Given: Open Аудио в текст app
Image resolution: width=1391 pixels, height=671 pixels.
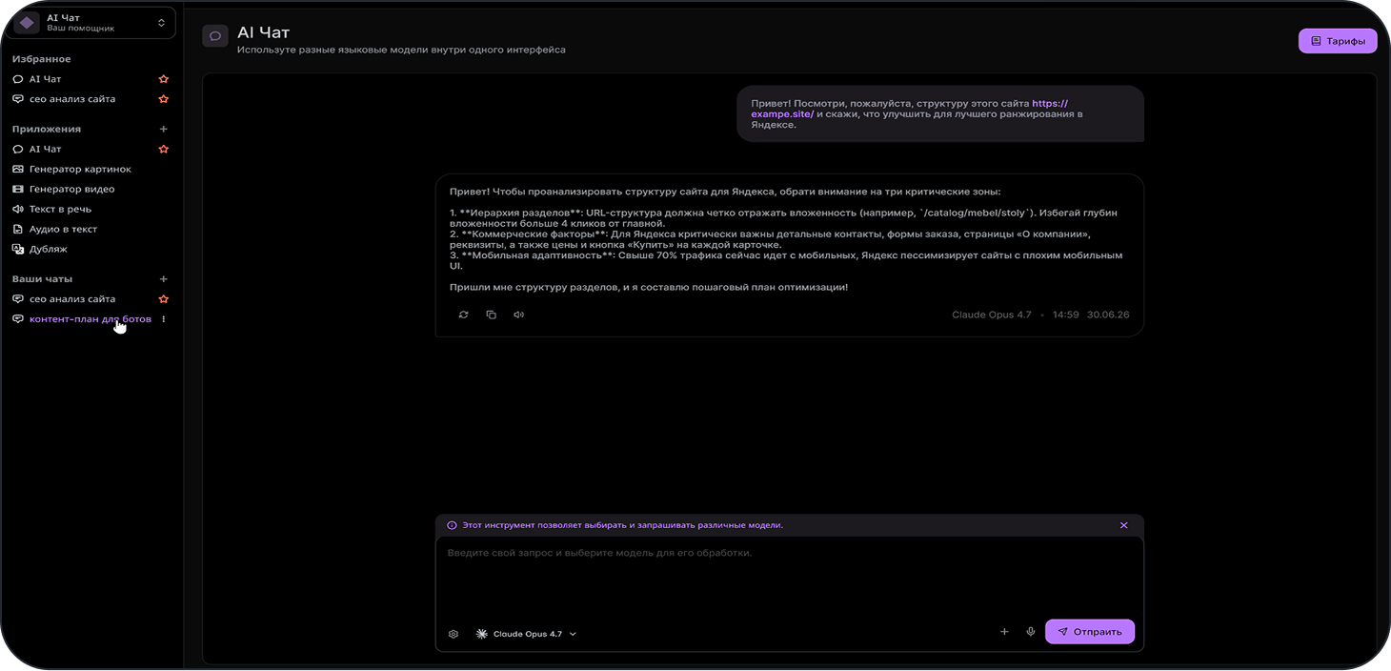Looking at the screenshot, I should [63, 229].
